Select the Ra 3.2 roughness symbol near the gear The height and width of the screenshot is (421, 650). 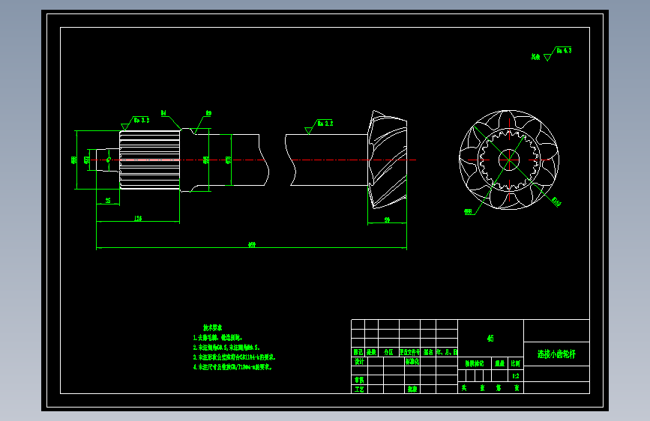(x=319, y=126)
